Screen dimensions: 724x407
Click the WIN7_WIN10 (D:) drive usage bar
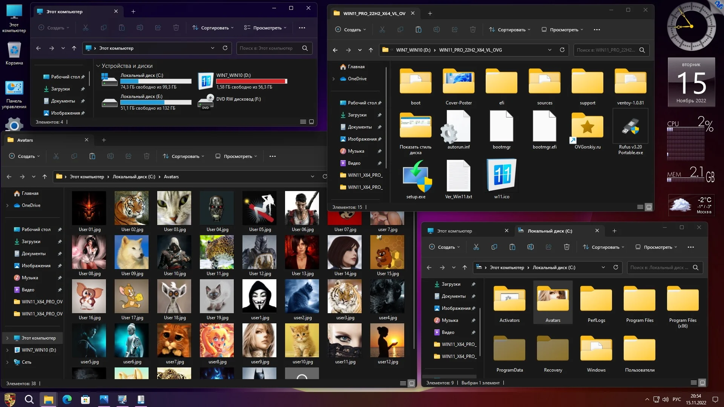252,81
